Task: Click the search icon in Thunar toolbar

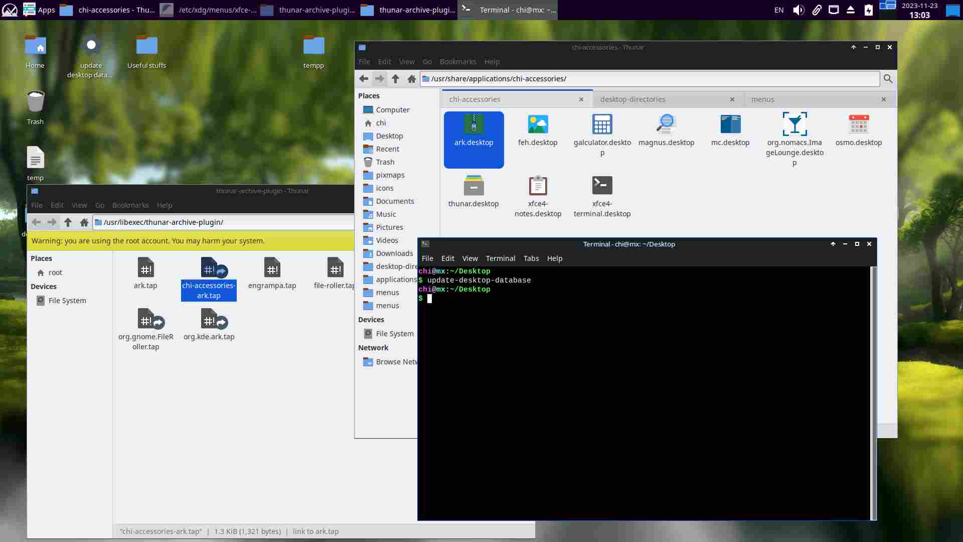Action: [888, 79]
